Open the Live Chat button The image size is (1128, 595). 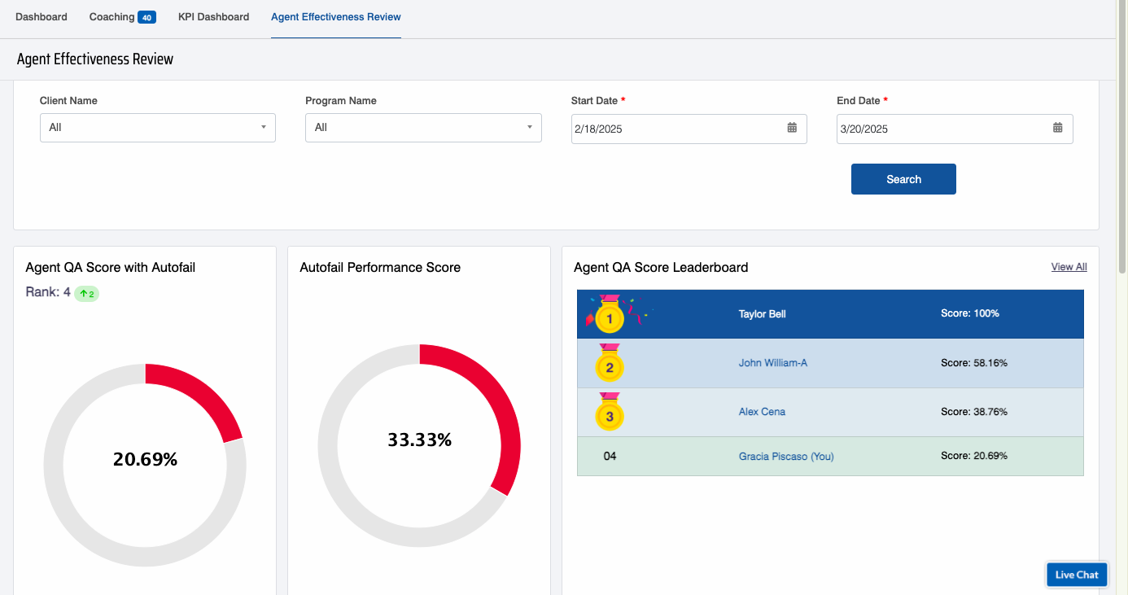[1076, 575]
